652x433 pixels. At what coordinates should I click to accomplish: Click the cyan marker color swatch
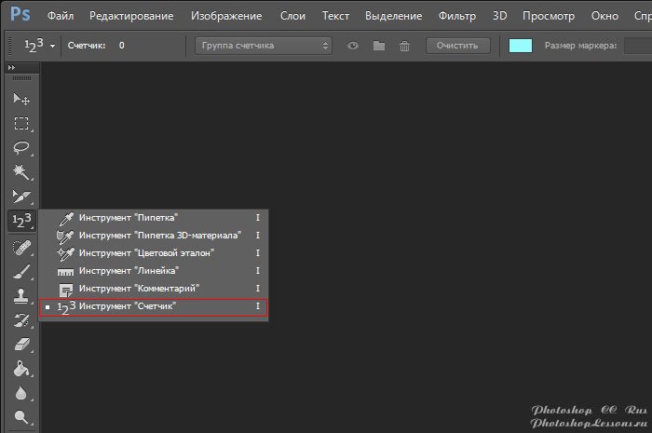(x=521, y=46)
